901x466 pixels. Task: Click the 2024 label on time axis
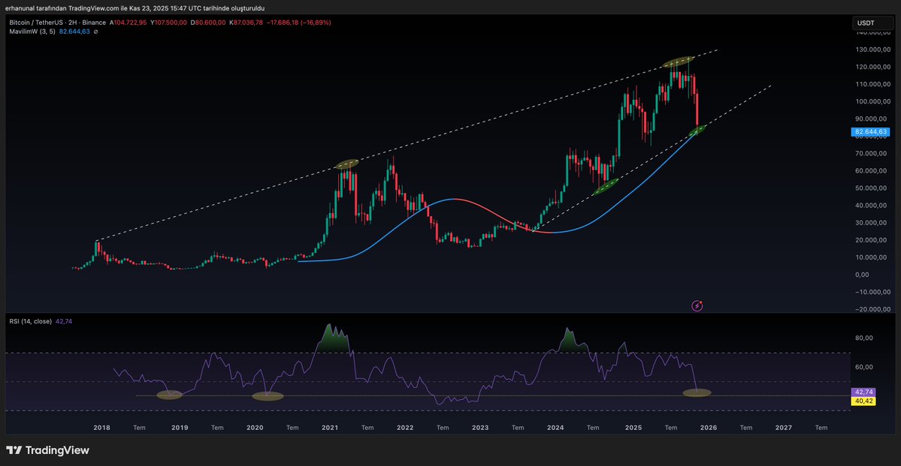555,428
